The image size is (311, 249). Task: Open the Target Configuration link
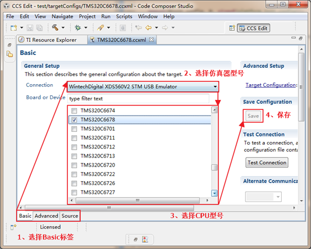pos(271,85)
